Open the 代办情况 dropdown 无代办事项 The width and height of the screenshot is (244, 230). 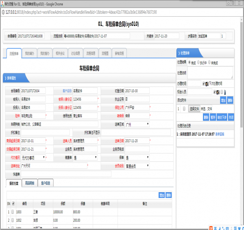coord(33,158)
